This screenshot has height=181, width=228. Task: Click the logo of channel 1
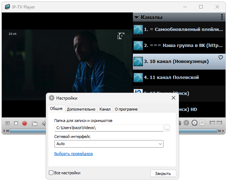click(x=138, y=30)
